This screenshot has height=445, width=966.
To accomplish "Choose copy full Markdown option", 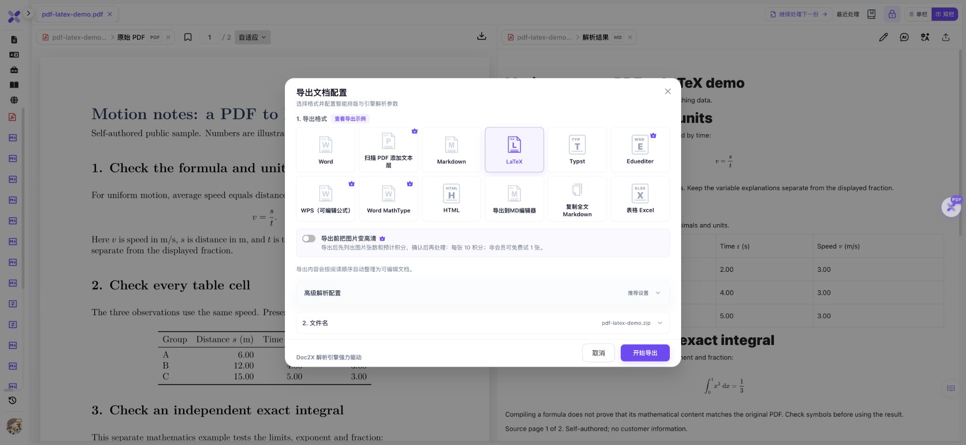I will click(577, 199).
